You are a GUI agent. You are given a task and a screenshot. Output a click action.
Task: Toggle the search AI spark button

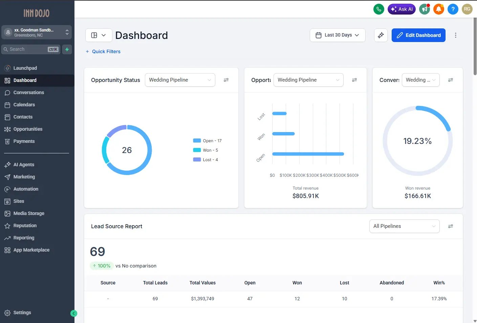(x=67, y=49)
